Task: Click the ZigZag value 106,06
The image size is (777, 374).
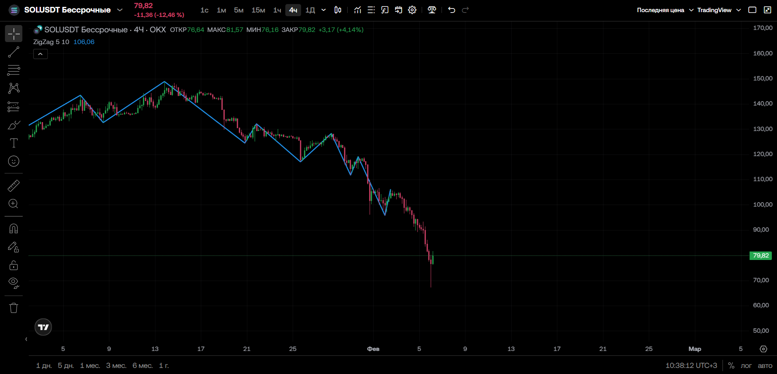Action: point(84,42)
